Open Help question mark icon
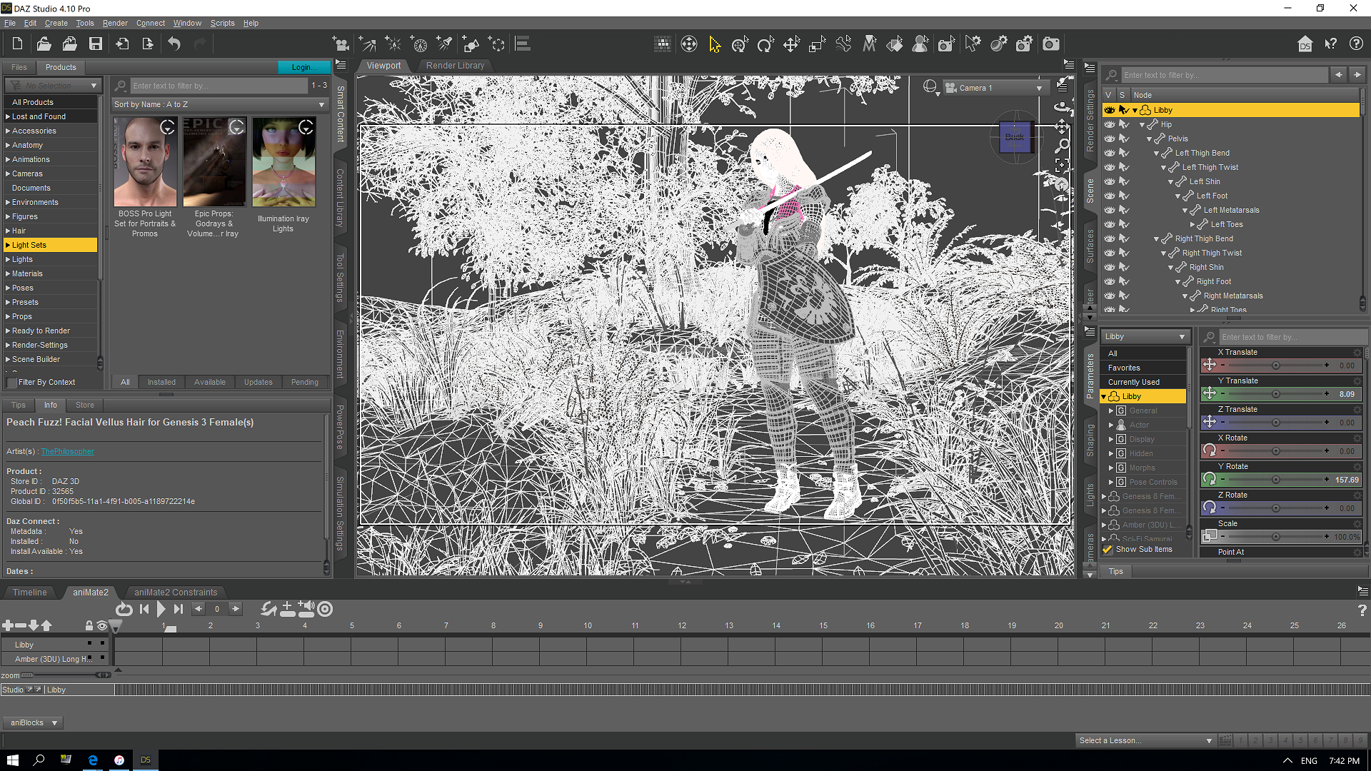The height and width of the screenshot is (771, 1371). pyautogui.click(x=1356, y=44)
